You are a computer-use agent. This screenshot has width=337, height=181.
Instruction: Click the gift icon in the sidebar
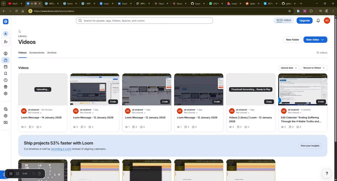6,87
